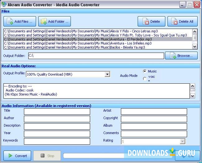Click the 96 Kbps Stereo Music text line

[x=31, y=94]
